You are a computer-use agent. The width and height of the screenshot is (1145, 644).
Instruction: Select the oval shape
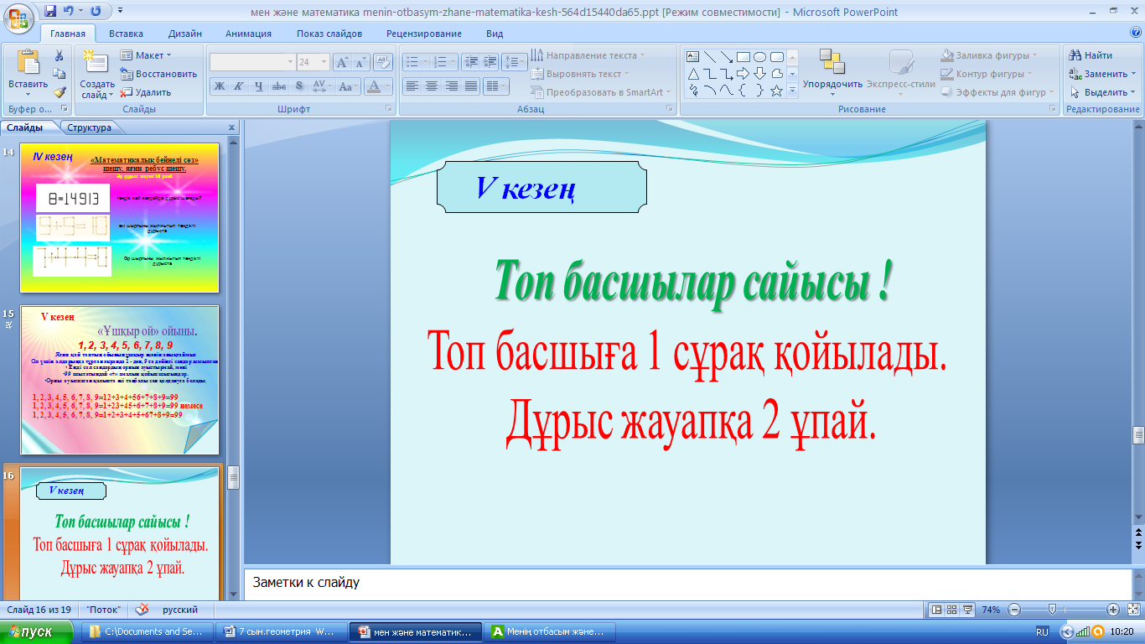point(760,57)
